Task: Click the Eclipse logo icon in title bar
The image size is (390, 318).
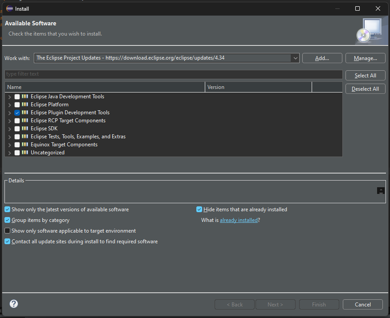Action: point(9,9)
